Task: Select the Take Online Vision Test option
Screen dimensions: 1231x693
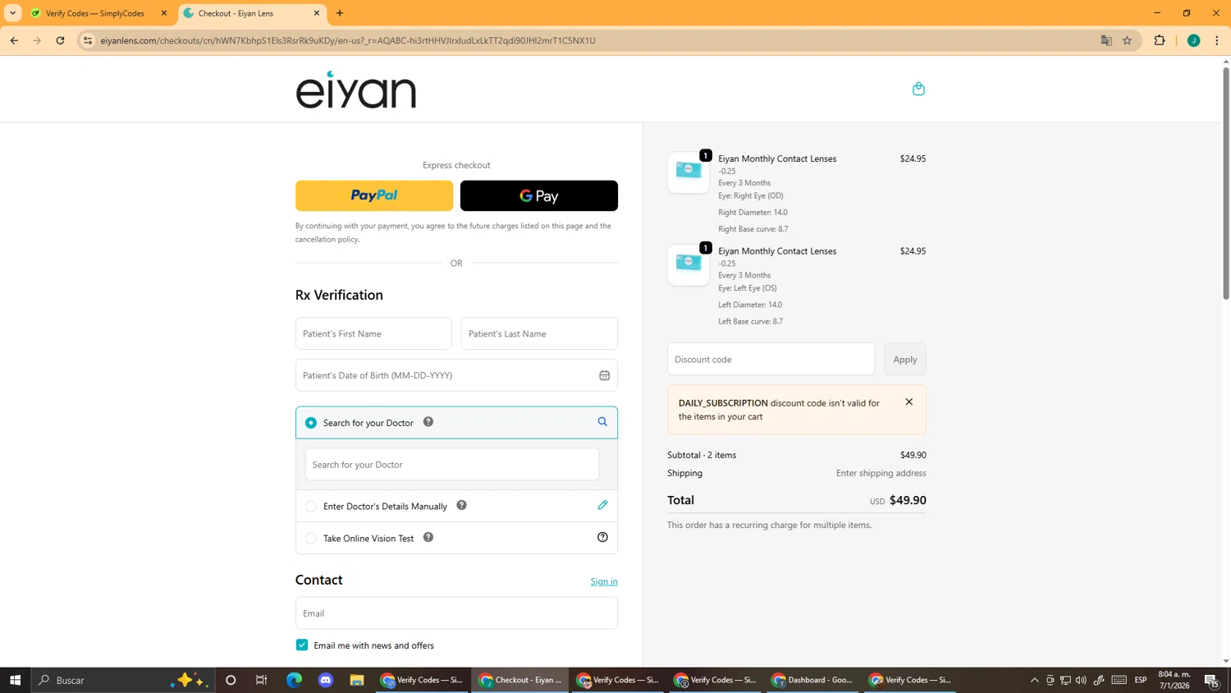Action: click(311, 539)
